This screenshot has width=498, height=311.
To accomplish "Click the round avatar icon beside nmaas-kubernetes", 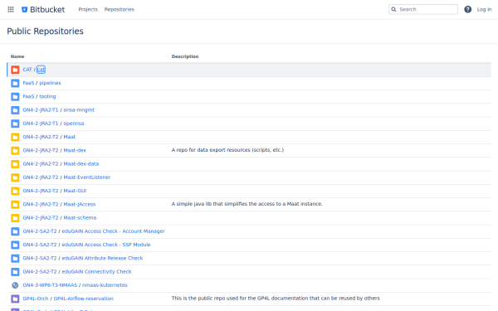I will (15, 285).
